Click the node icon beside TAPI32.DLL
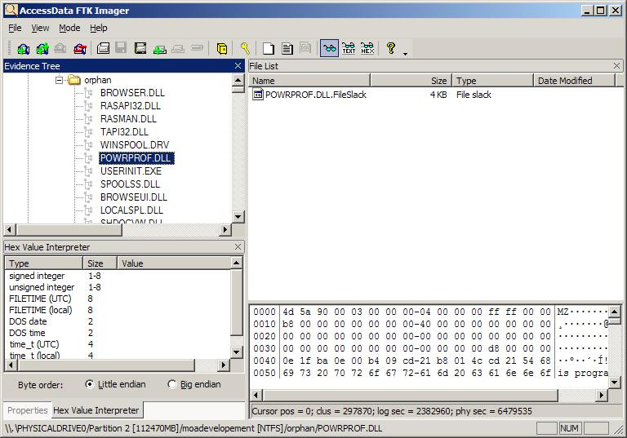Viewport: 627px width, 438px height. point(88,132)
